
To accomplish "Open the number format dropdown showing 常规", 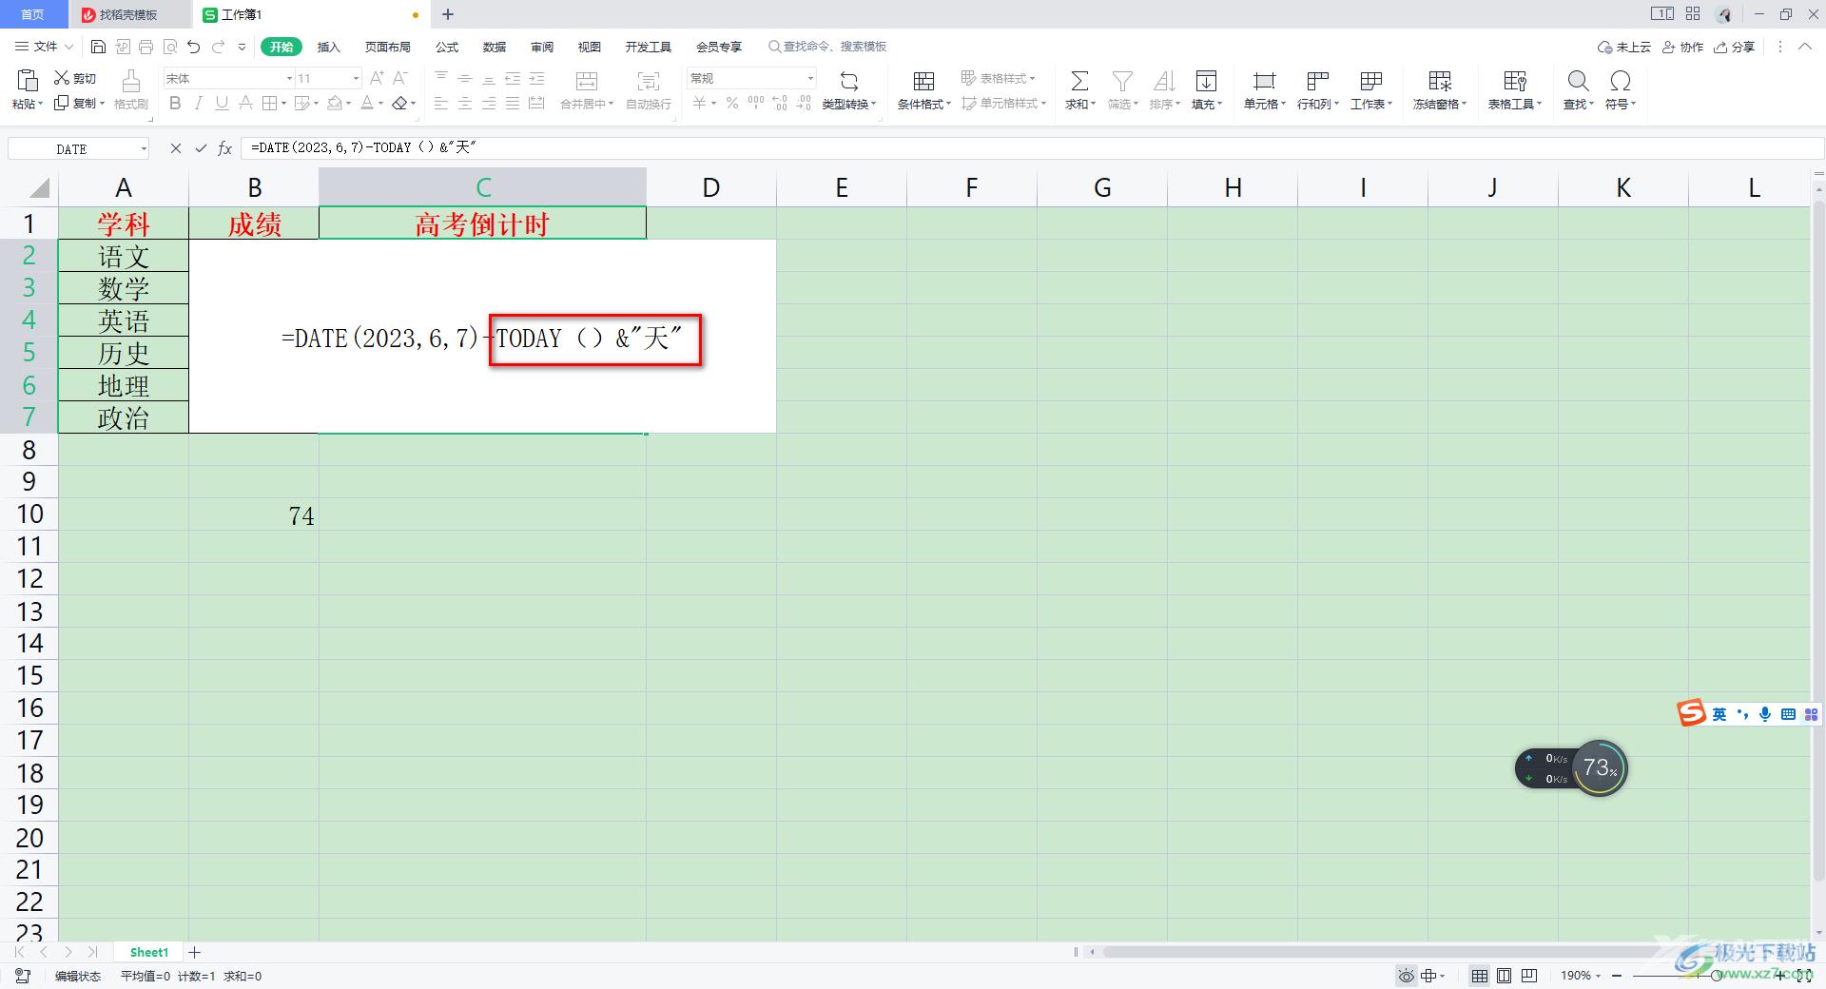I will [x=810, y=78].
